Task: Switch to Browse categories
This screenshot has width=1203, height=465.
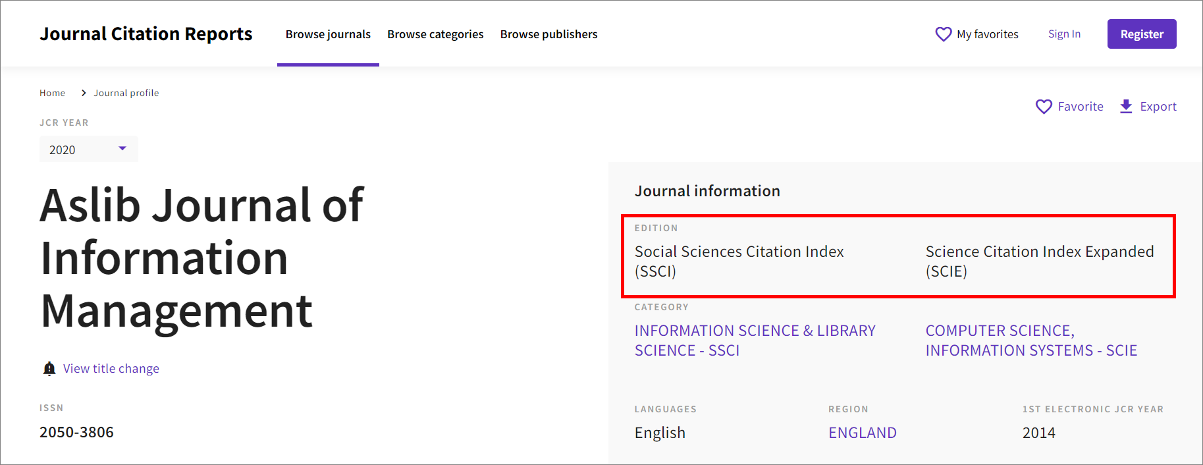Action: (x=435, y=34)
